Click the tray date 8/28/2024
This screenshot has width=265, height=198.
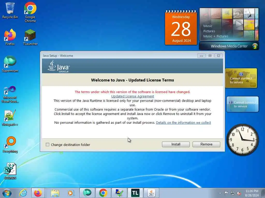tap(252, 195)
